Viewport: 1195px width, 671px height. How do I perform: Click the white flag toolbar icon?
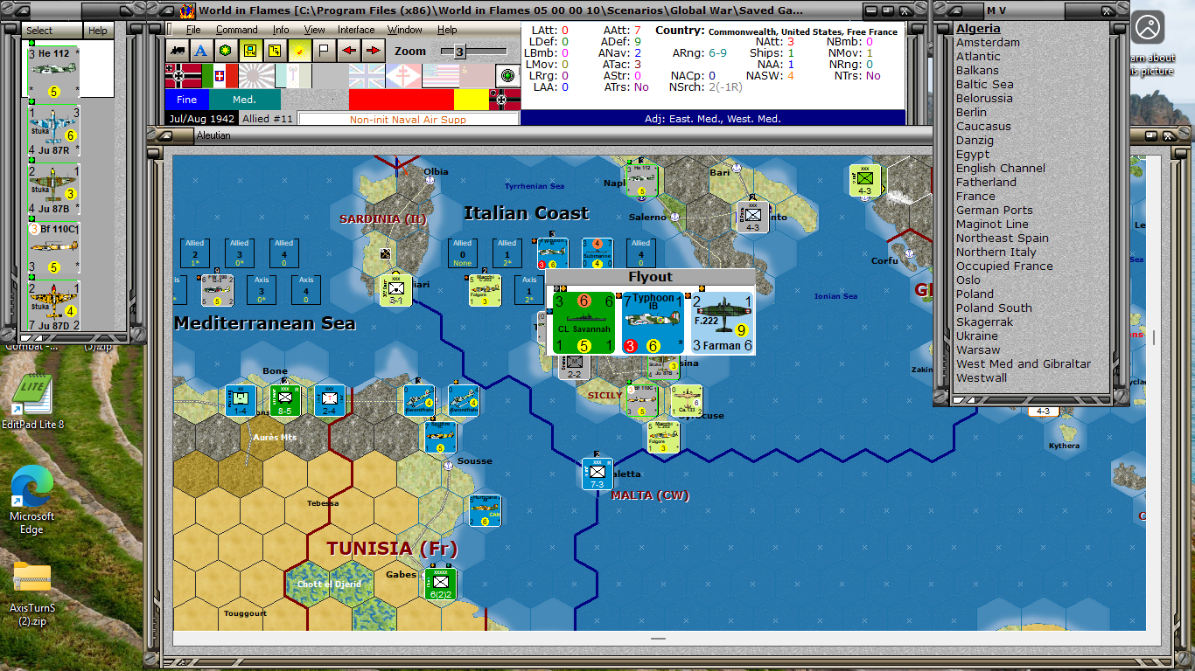tap(325, 51)
